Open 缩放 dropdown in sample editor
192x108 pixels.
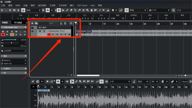coord(143,82)
